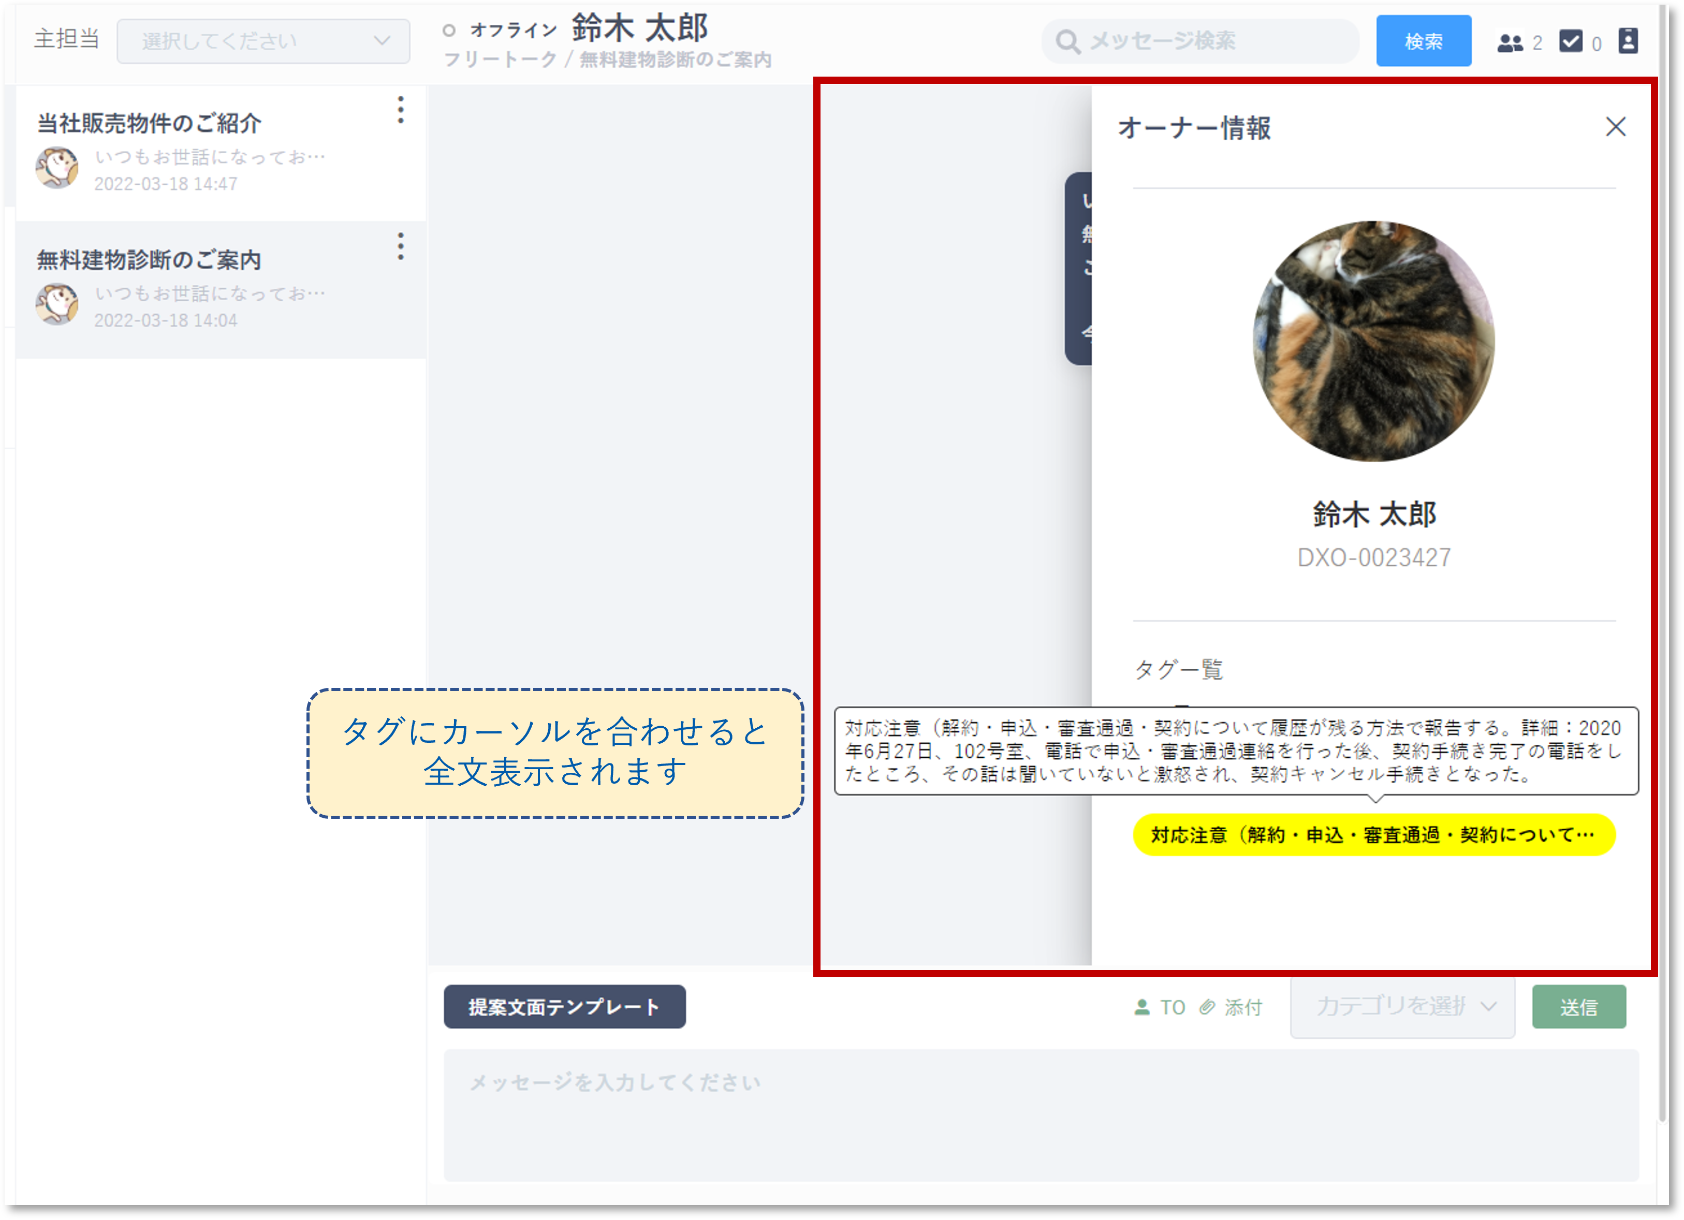
Task: Click the green 送信 send button
Action: [x=1578, y=1007]
